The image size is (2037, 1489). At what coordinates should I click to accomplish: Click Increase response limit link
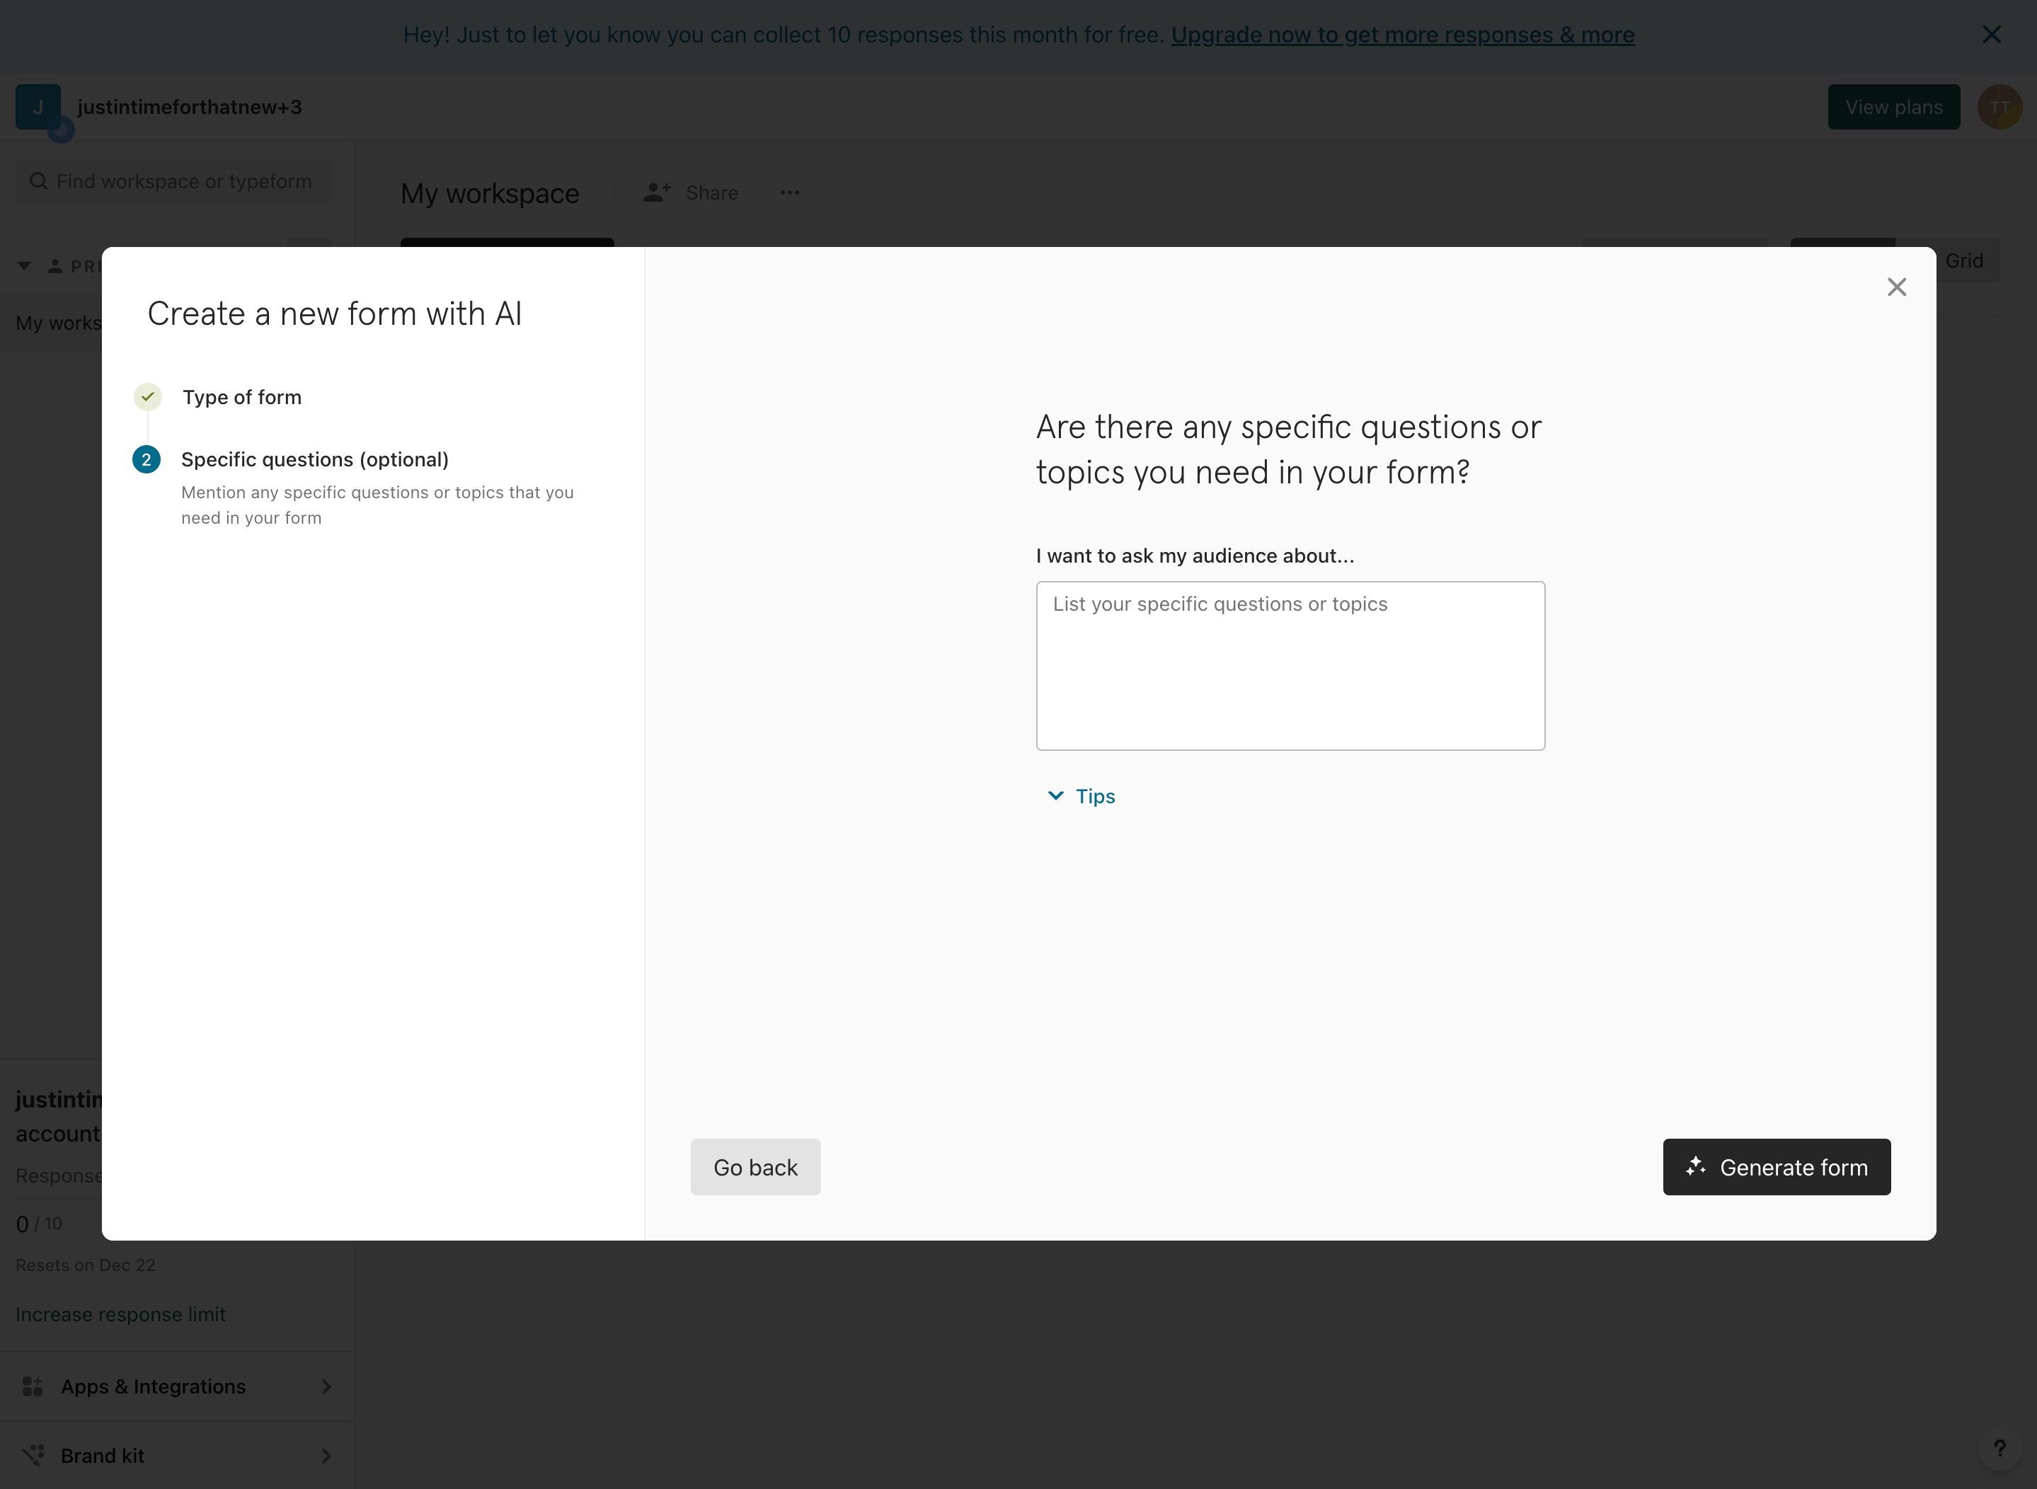click(120, 1314)
